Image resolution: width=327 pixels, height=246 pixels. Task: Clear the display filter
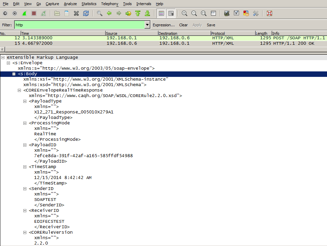(x=183, y=25)
